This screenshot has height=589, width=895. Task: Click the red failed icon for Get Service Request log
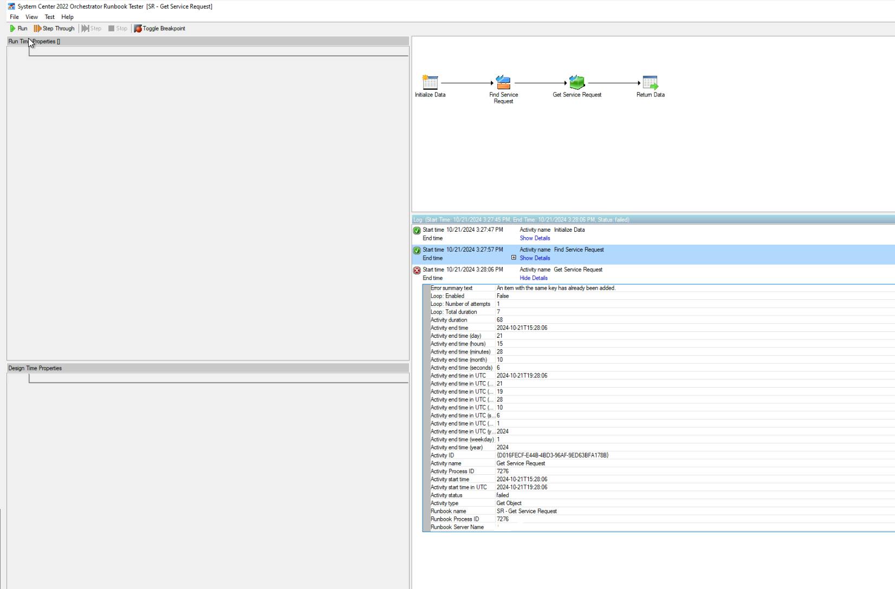[x=417, y=271]
